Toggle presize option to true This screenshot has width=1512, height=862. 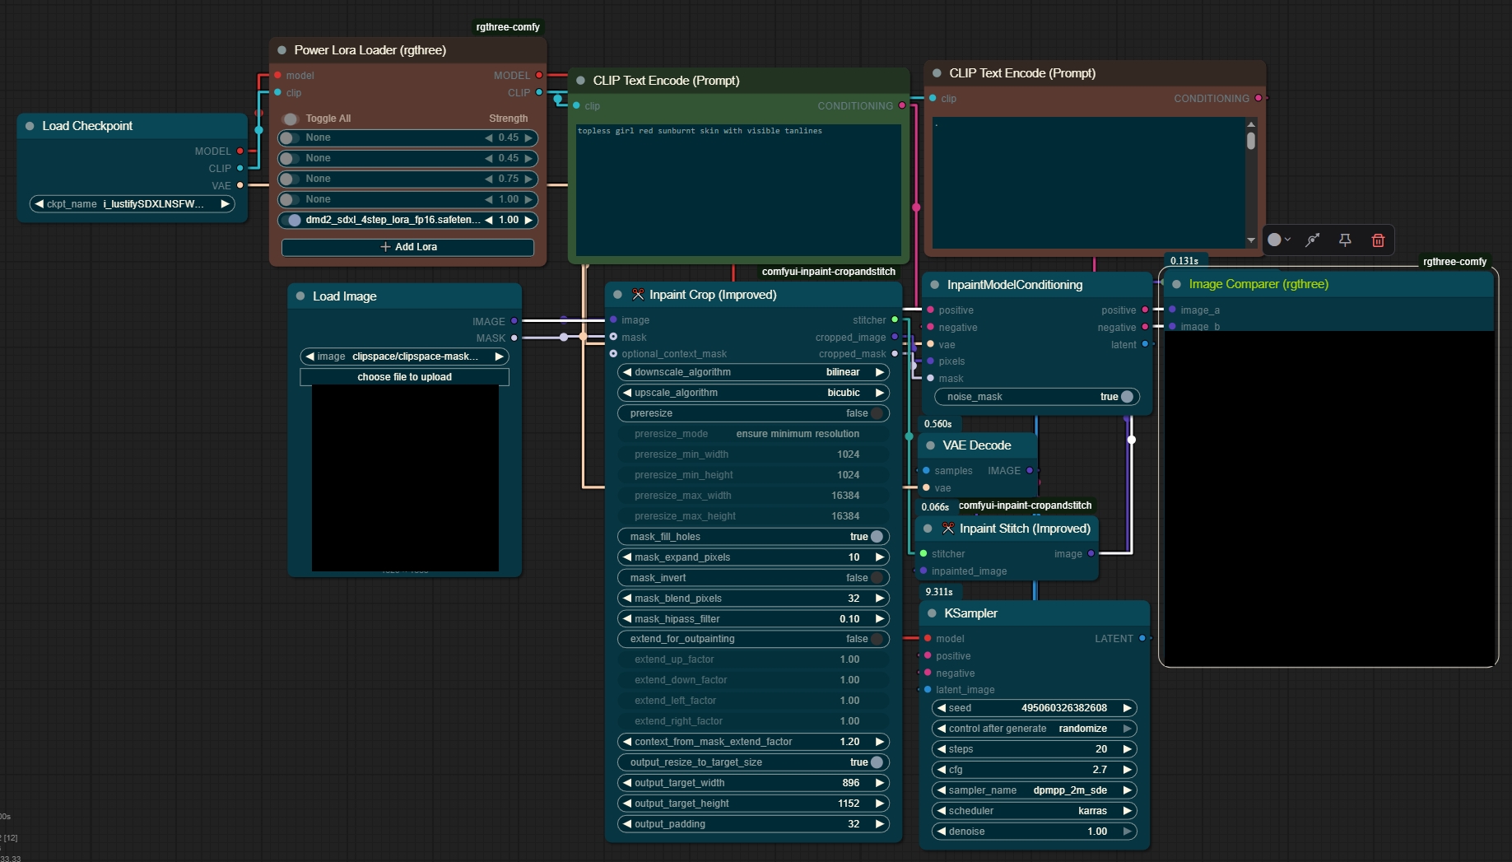coord(753,413)
